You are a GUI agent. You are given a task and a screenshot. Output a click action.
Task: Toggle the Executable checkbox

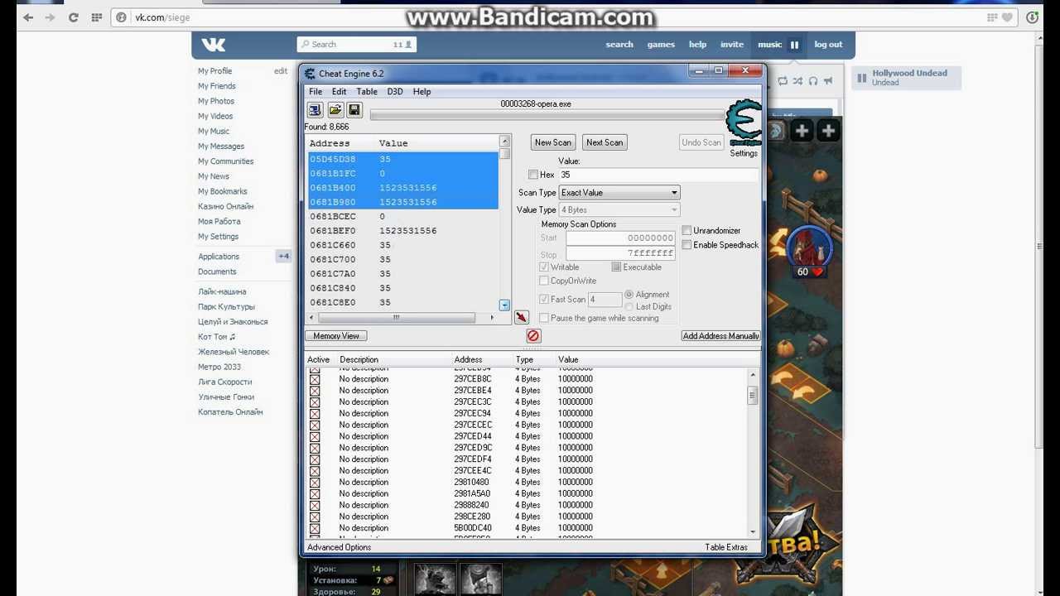(x=616, y=267)
